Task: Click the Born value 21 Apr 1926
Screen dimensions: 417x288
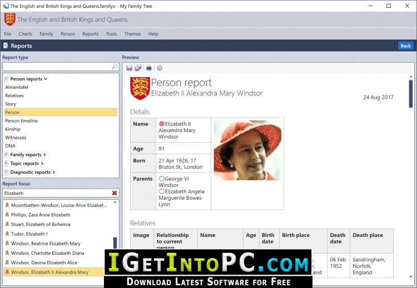Action: pyautogui.click(x=180, y=164)
